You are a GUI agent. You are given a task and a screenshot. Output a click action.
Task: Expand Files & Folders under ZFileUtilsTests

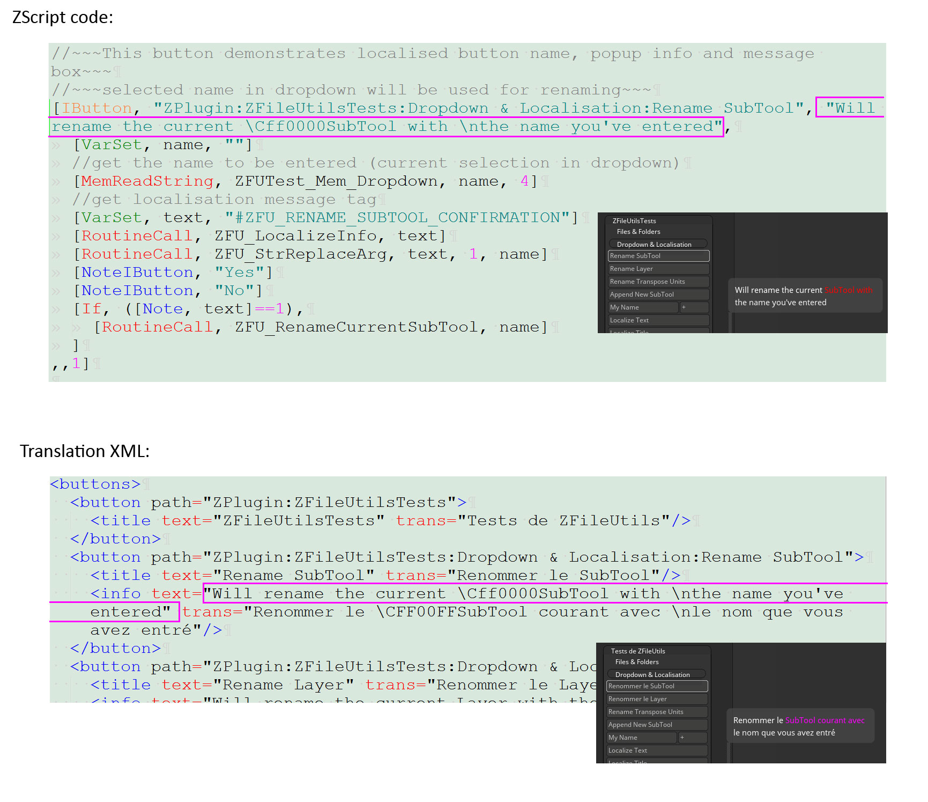(x=639, y=232)
